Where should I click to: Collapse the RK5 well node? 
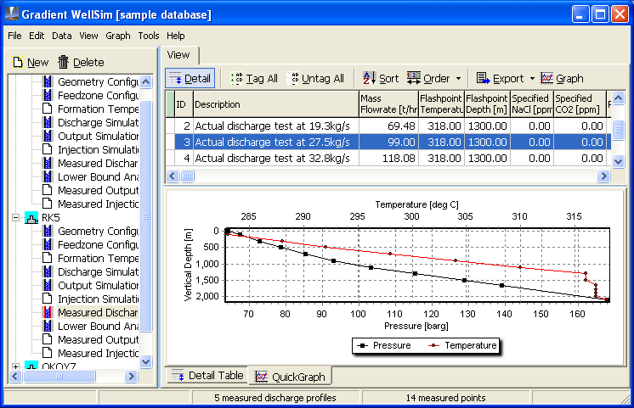point(15,218)
